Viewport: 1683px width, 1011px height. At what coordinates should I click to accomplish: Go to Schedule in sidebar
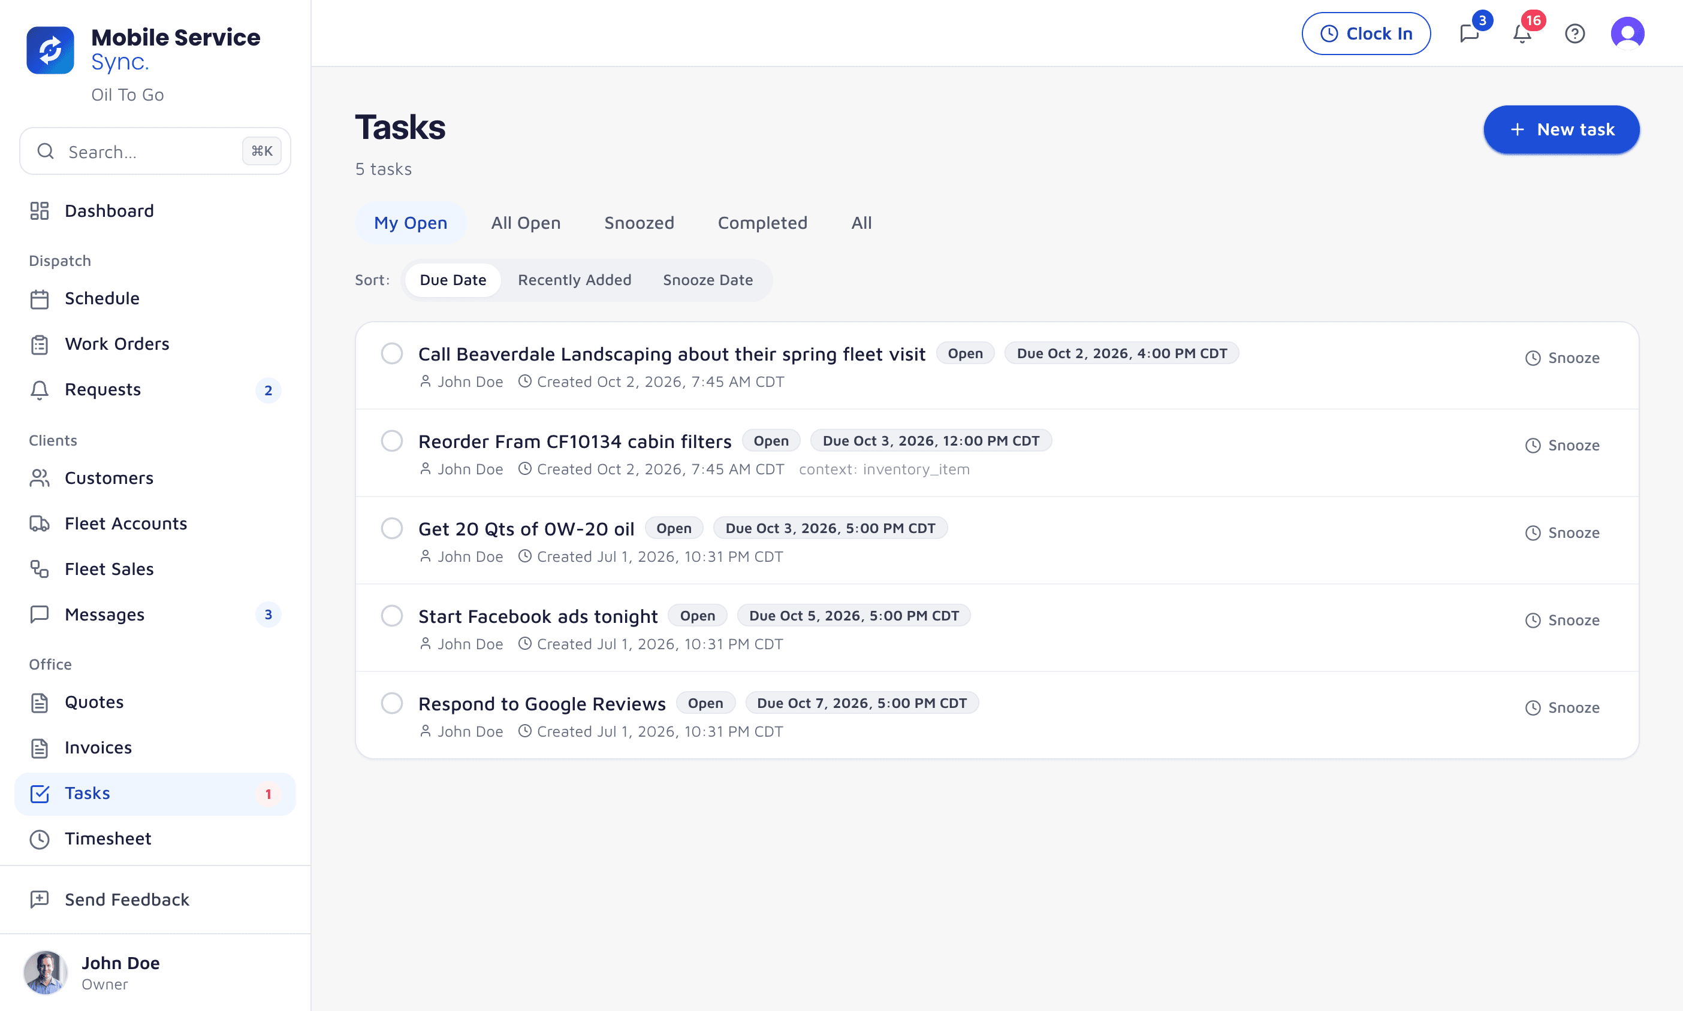155,298
